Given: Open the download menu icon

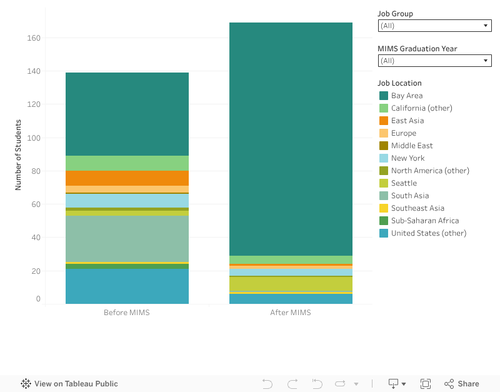Looking at the screenshot, I should click(397, 384).
